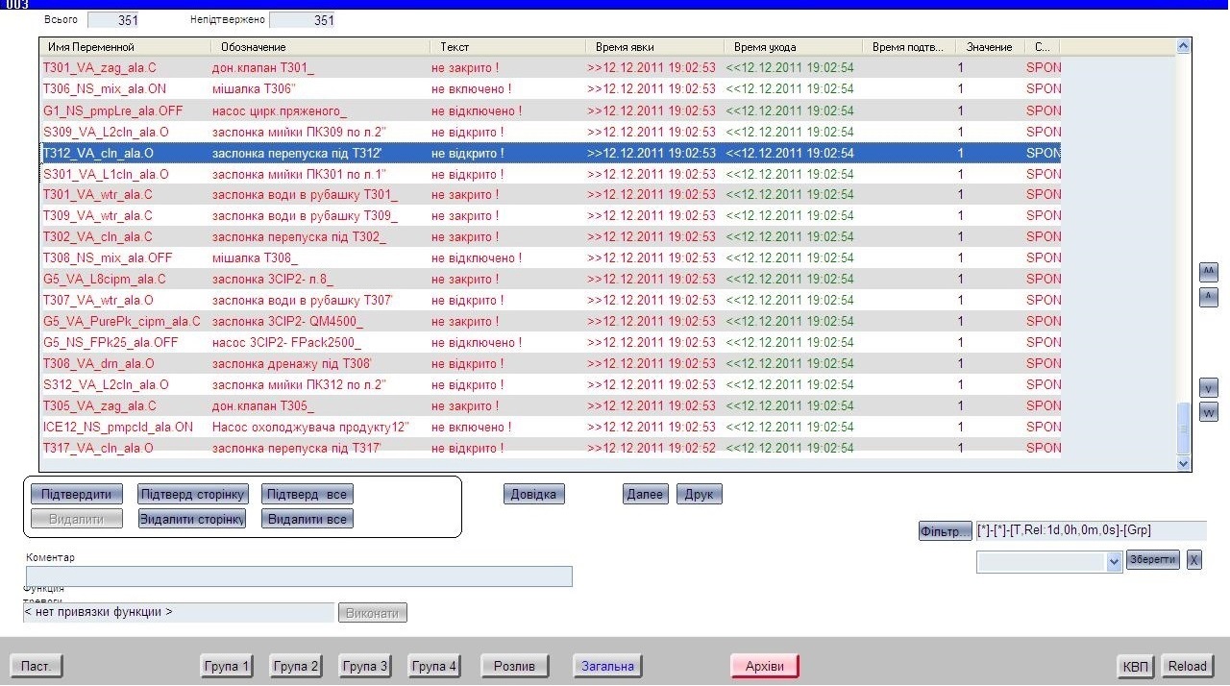The image size is (1230, 686).
Task: Click the scrollbar down arrow in alarm list
Action: point(1183,463)
